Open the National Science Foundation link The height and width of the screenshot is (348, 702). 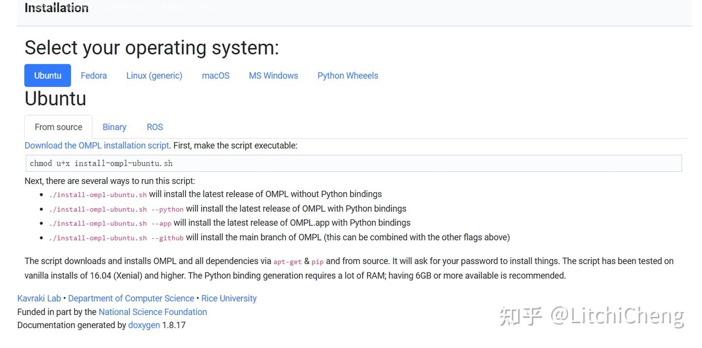153,311
